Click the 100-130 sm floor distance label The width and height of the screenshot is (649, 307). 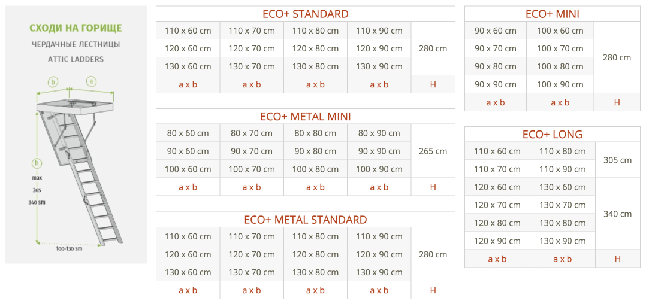coord(70,249)
